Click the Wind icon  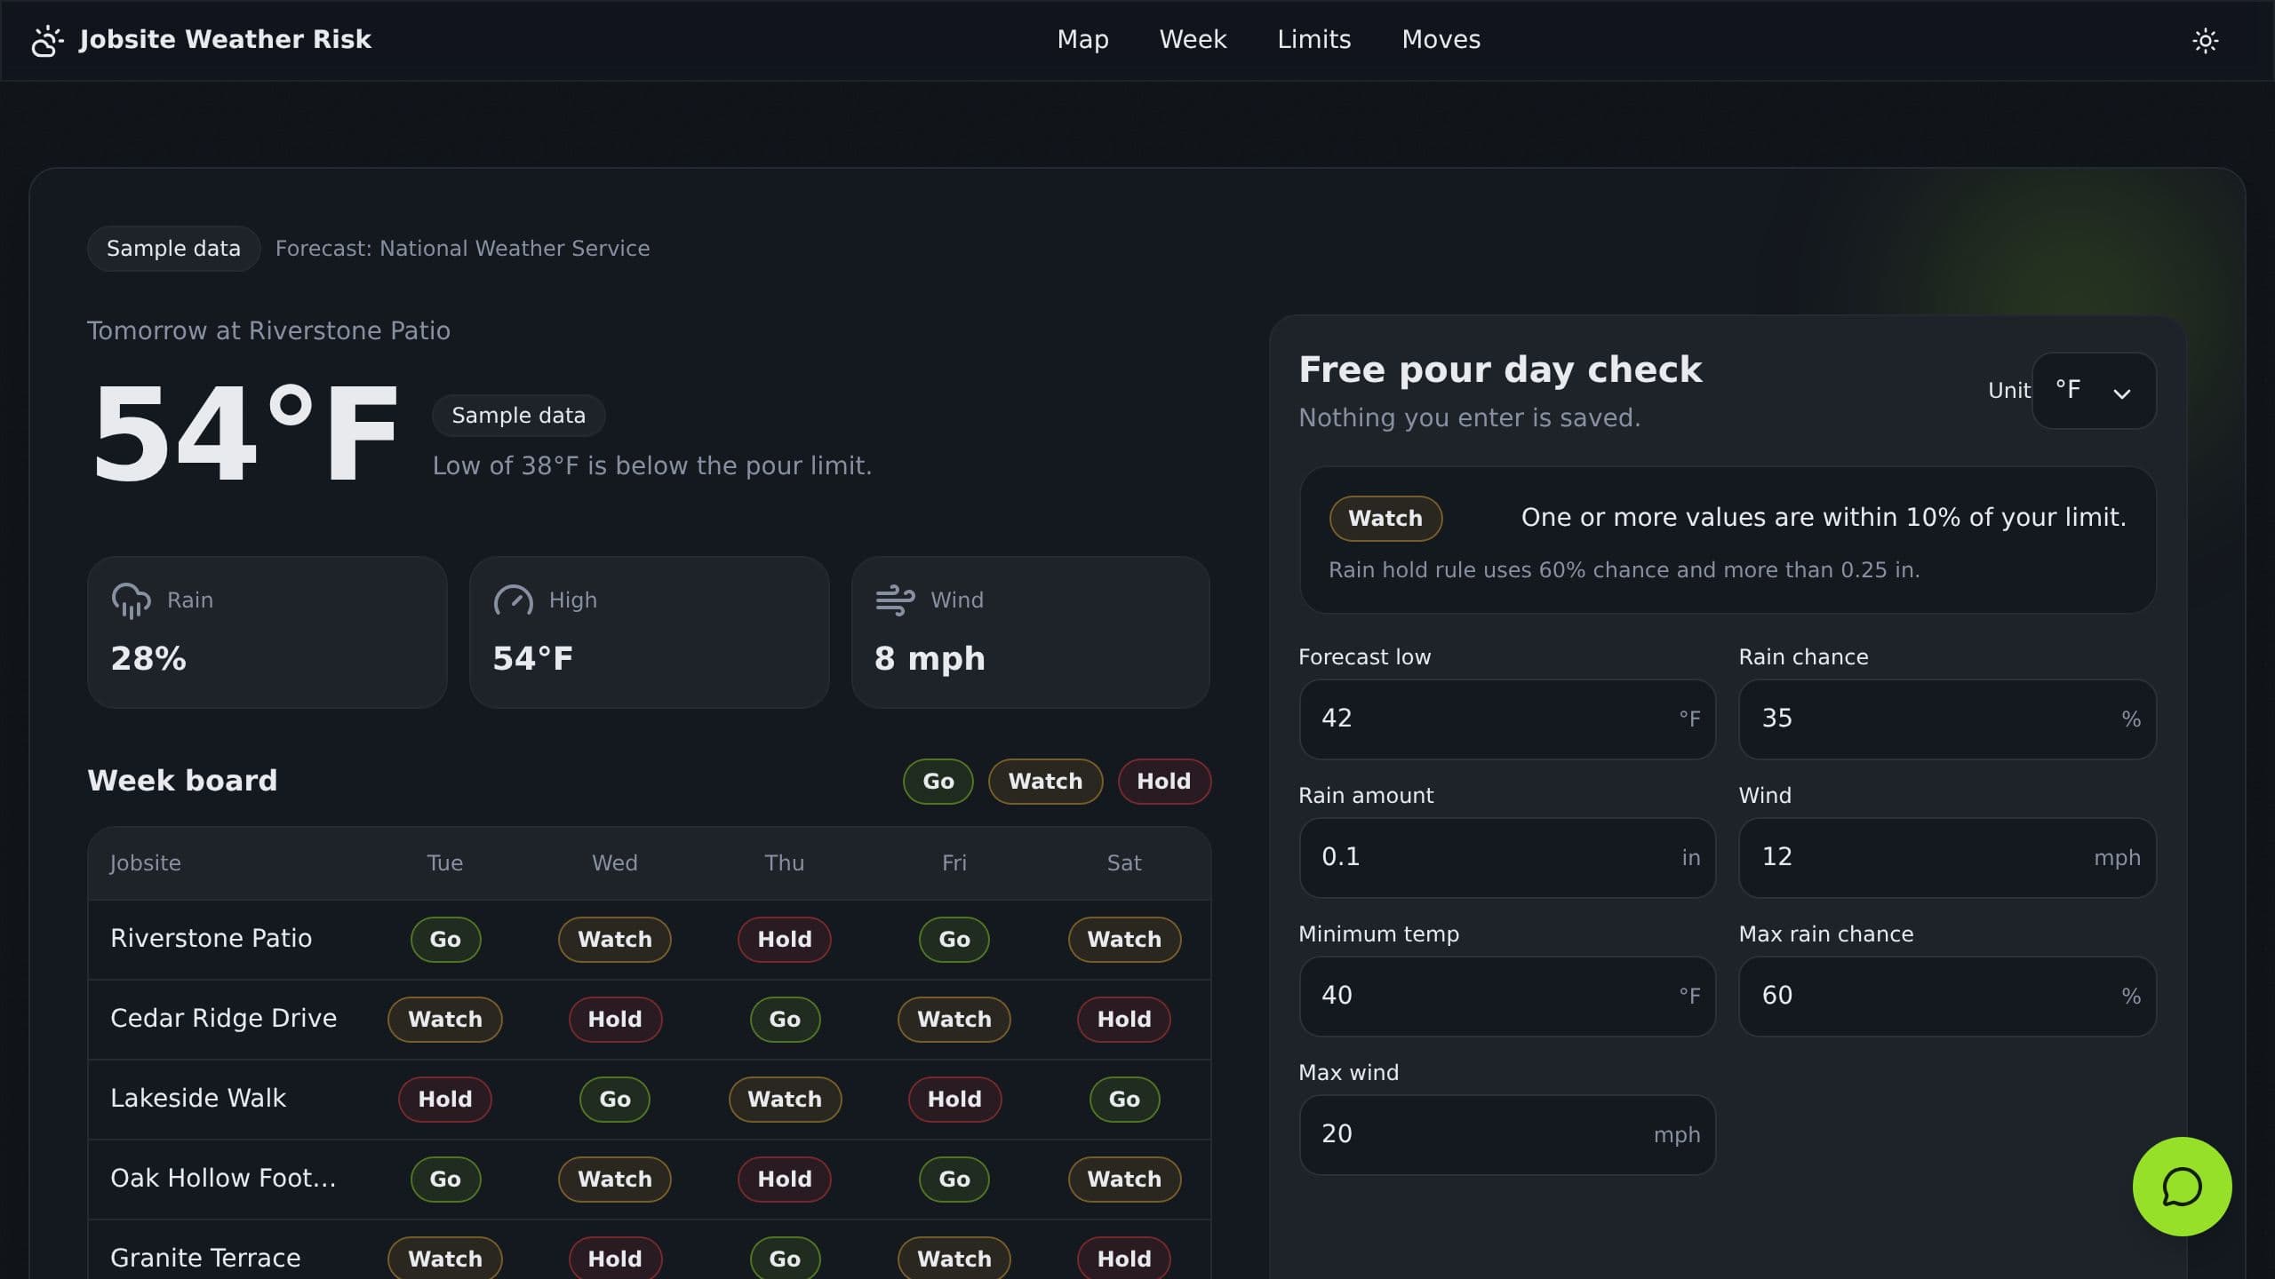(x=895, y=600)
